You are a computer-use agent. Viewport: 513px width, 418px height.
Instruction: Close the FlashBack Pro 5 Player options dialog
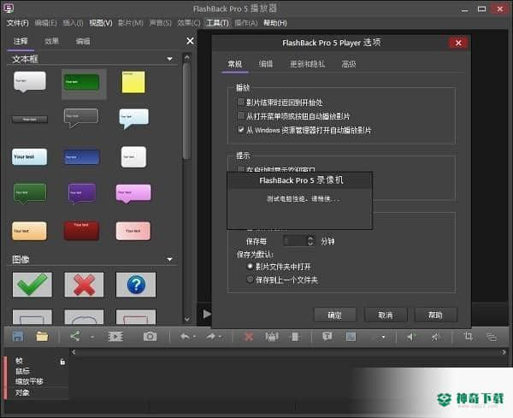458,43
